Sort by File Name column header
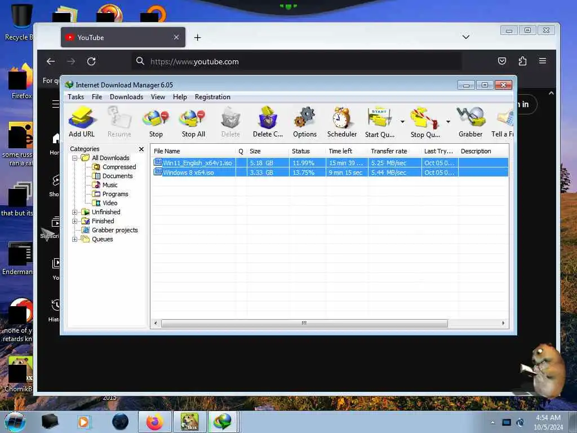Viewport: 577px width, 433px height. click(x=193, y=151)
